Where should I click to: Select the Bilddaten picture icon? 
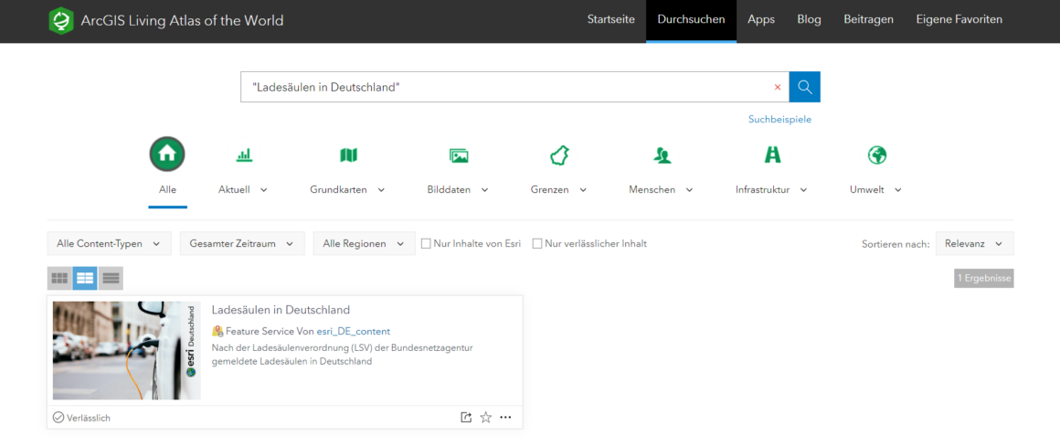(x=459, y=155)
